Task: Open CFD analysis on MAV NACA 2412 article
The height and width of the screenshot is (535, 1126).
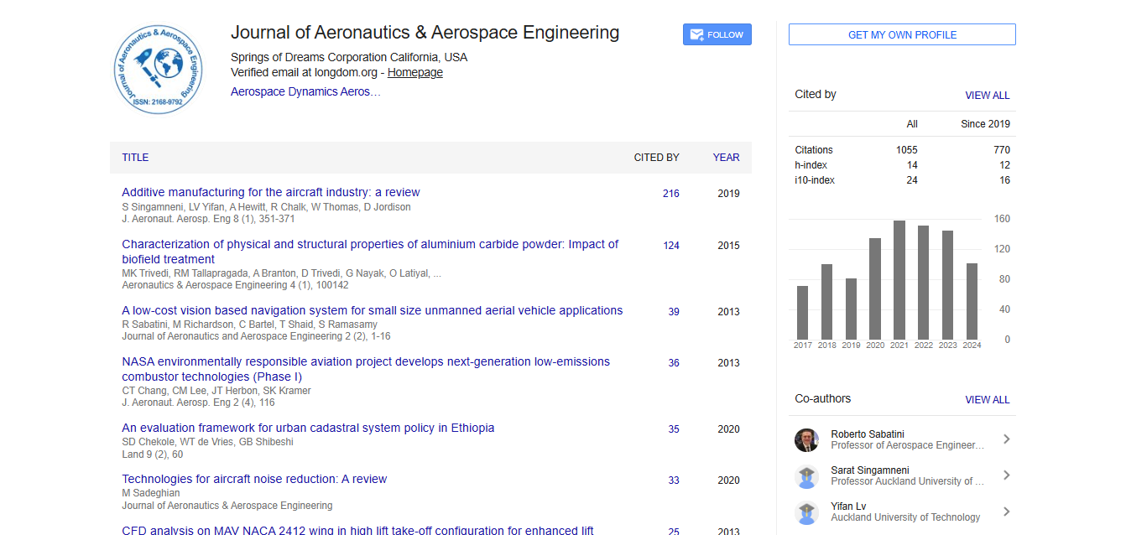Action: pos(357,530)
